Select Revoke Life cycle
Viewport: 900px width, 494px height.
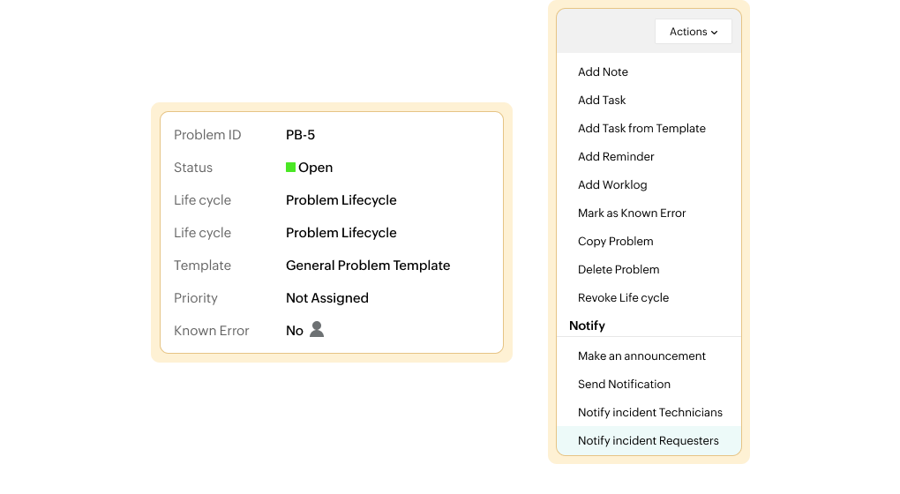coord(623,298)
